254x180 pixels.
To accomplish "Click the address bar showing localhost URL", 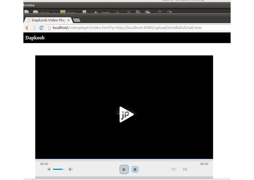I will (x=139, y=28).
